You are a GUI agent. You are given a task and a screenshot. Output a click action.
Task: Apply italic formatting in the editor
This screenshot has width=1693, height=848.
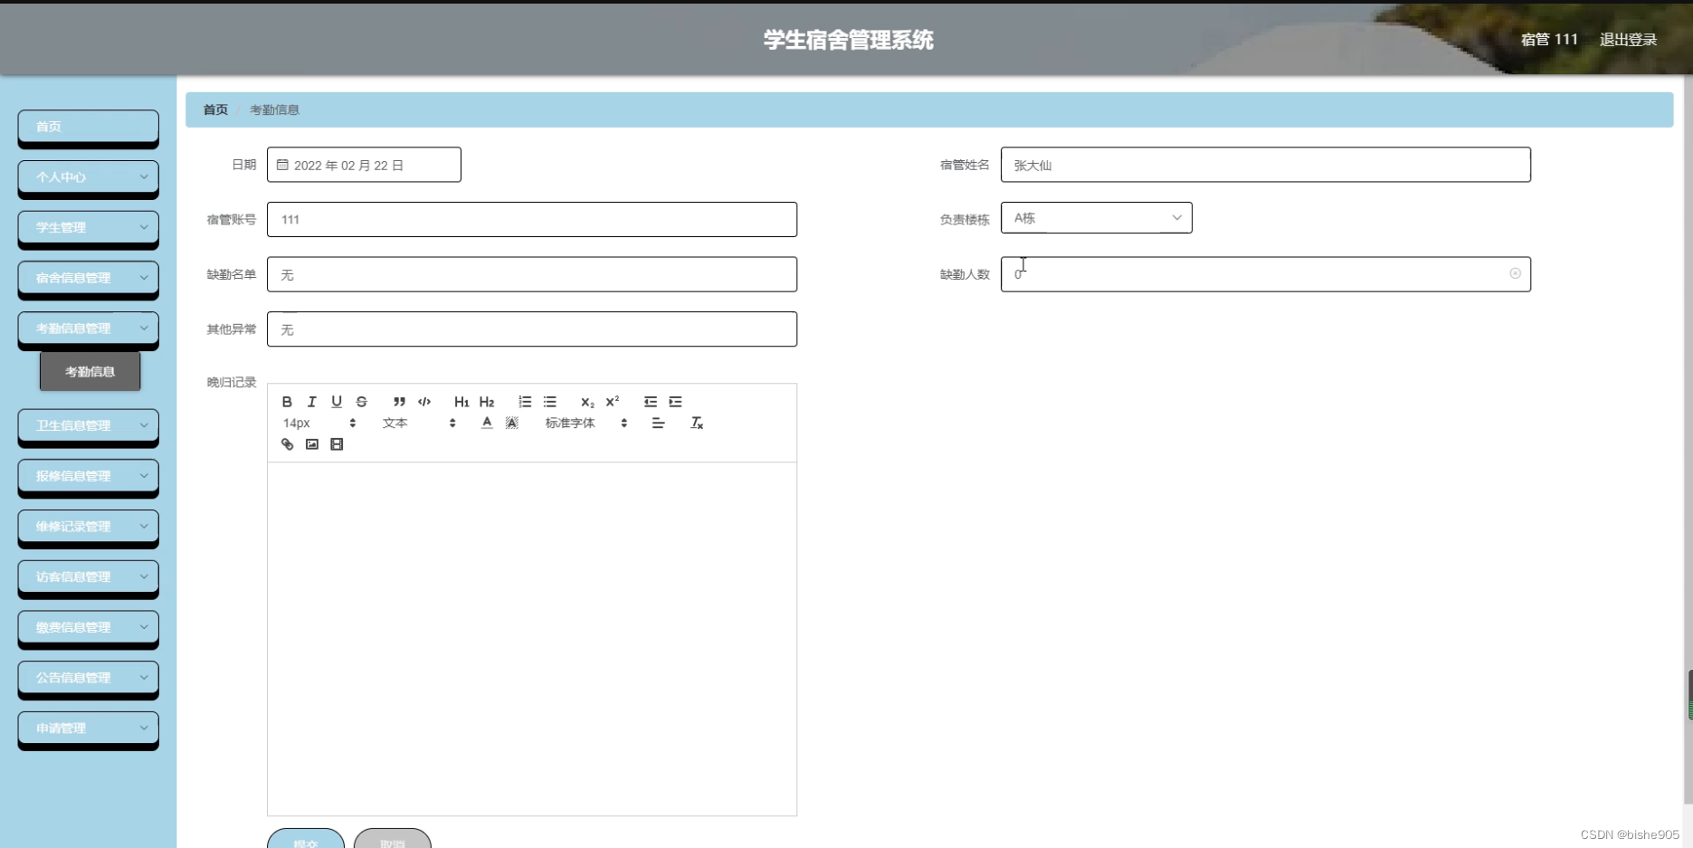[x=312, y=402]
